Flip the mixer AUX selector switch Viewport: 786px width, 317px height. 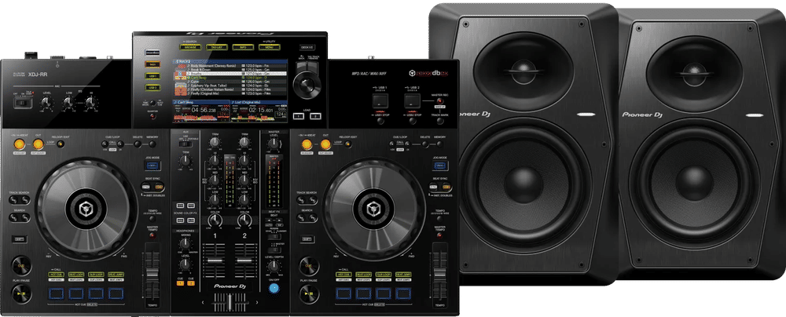185,144
